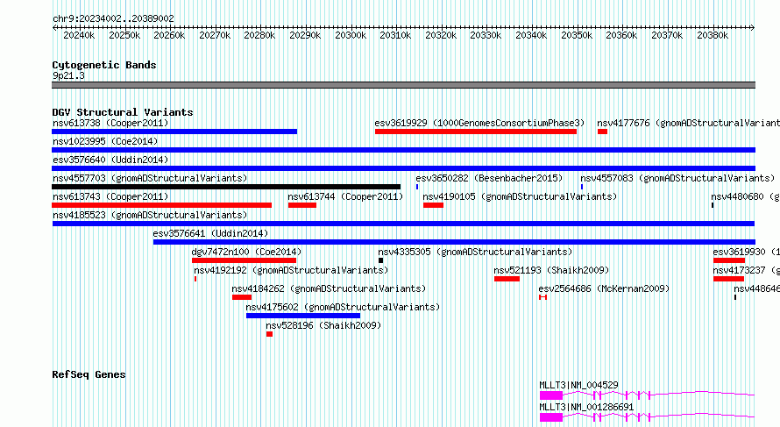Click the magenta MLLT3 NM_001286691 exon block
The image size is (780, 427).
coord(551,417)
